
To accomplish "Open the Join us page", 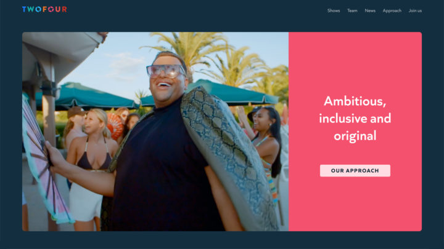I will (415, 10).
